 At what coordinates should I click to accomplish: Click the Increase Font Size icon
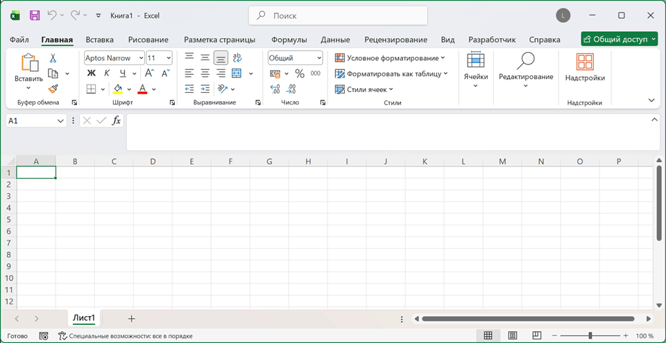pyautogui.click(x=150, y=73)
